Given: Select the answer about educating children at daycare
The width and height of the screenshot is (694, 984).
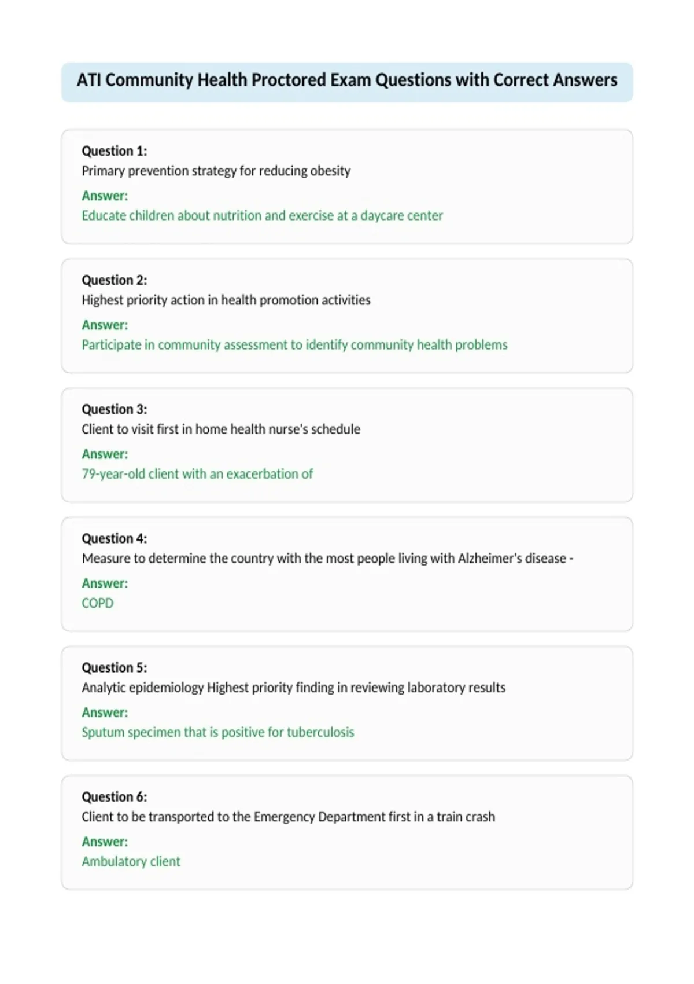Looking at the screenshot, I should 263,215.
